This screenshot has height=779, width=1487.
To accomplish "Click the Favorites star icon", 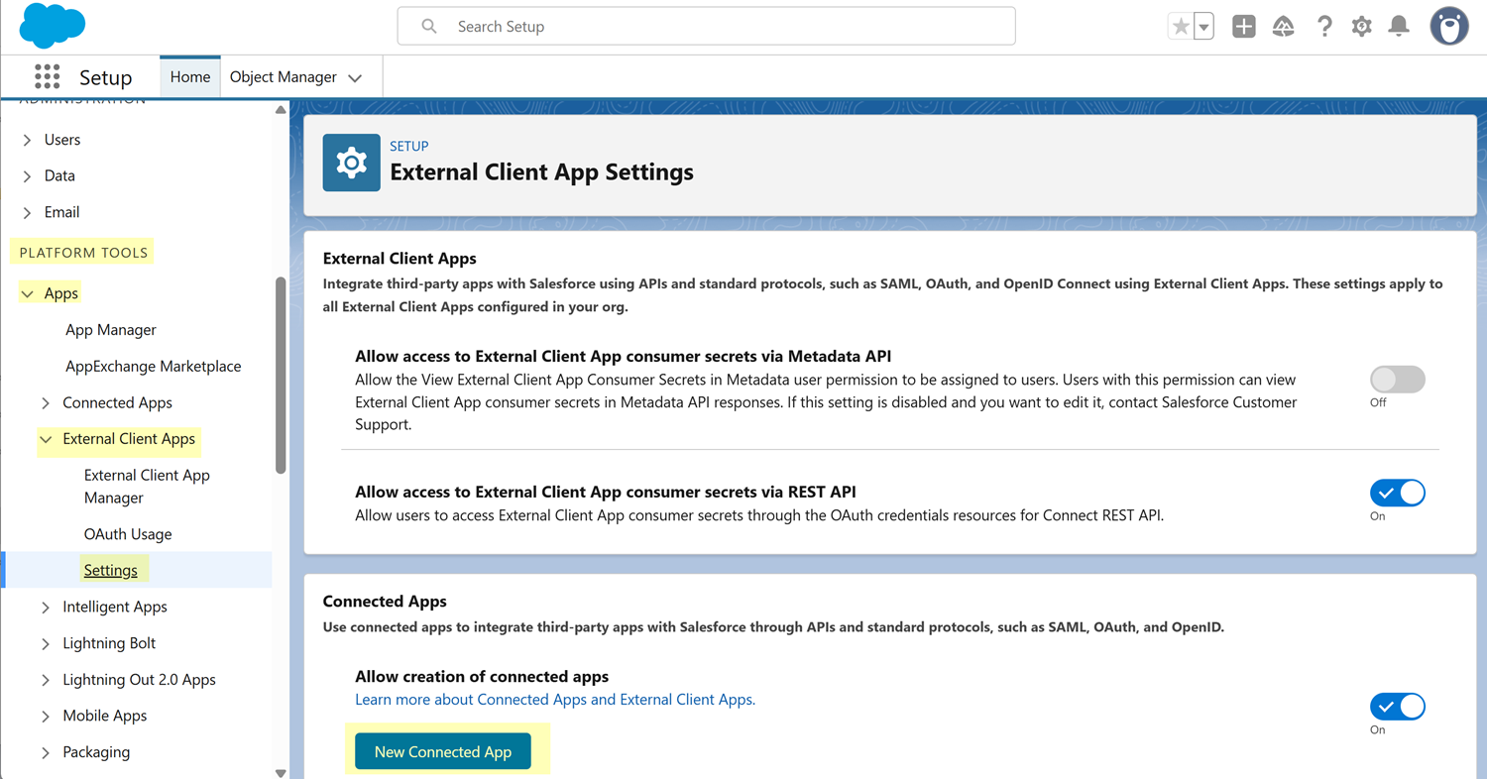I will coord(1180,27).
